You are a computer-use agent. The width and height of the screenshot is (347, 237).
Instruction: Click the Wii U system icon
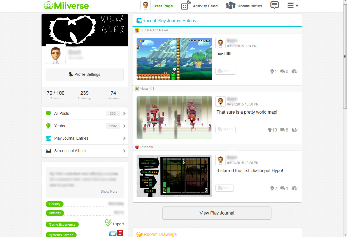[112, 233]
